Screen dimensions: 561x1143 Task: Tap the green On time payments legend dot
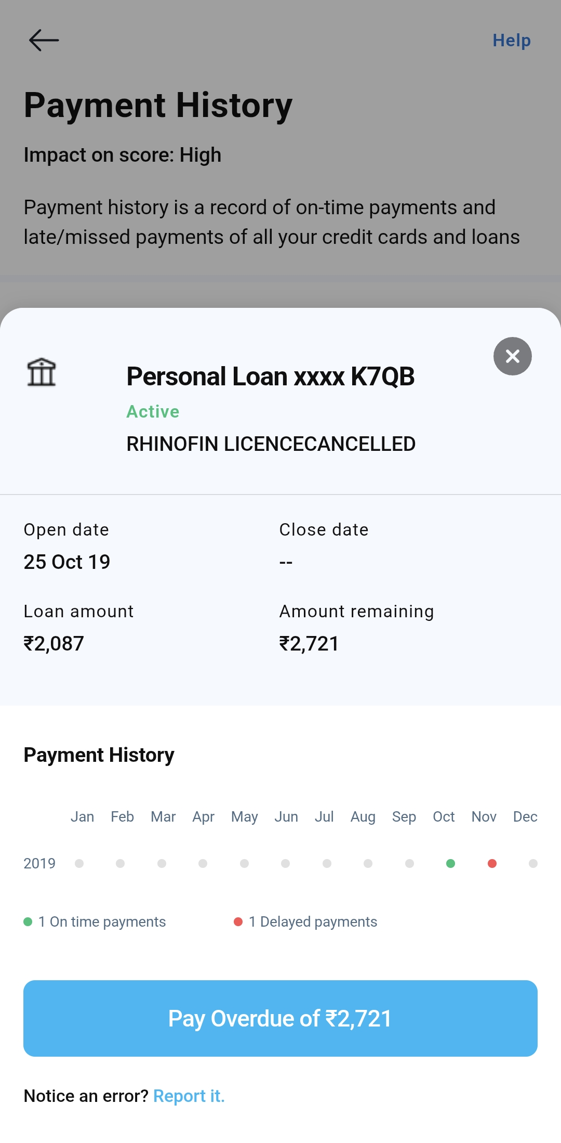pos(28,921)
